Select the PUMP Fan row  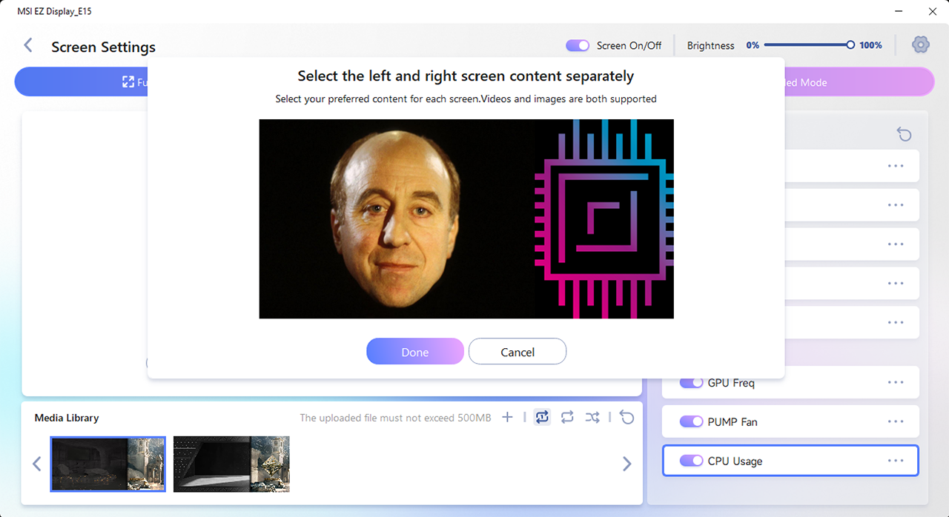790,421
